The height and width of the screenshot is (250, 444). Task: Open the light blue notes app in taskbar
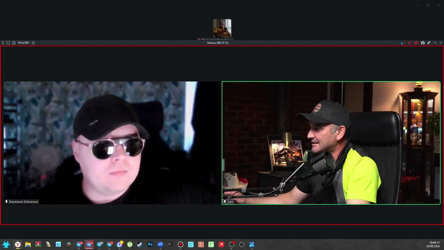[x=191, y=244]
